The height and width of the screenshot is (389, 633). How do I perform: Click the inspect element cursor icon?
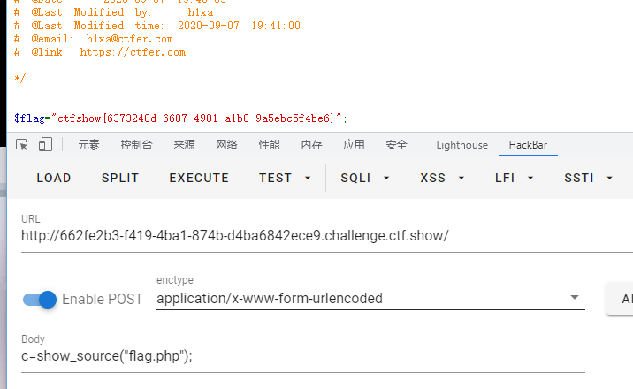(x=21, y=145)
